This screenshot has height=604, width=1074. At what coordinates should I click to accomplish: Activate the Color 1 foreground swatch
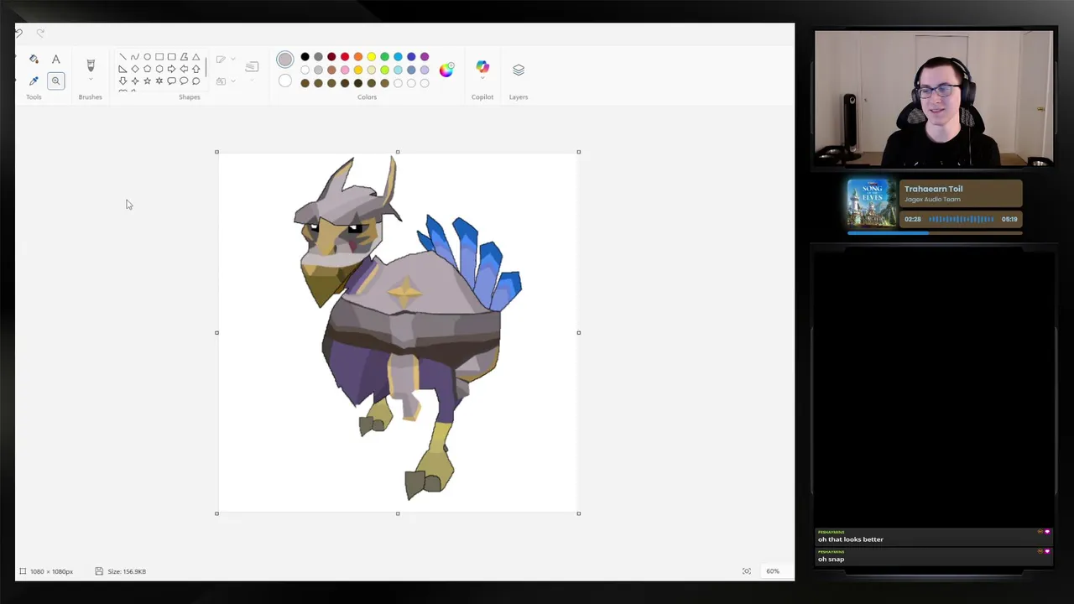click(x=285, y=60)
